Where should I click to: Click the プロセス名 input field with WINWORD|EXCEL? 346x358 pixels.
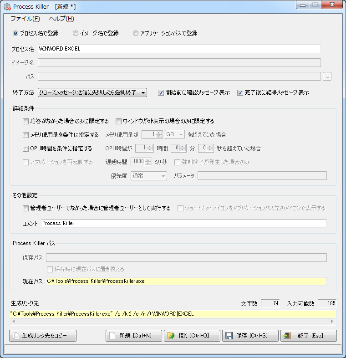pyautogui.click(x=179, y=49)
